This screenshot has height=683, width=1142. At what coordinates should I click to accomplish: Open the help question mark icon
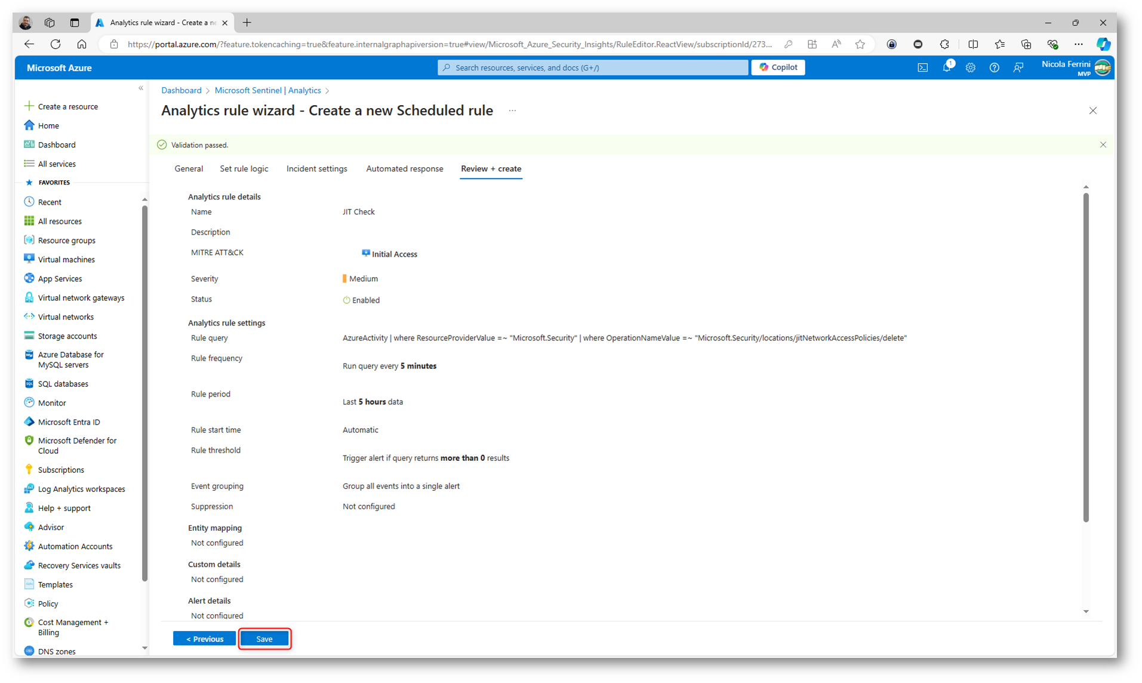994,67
